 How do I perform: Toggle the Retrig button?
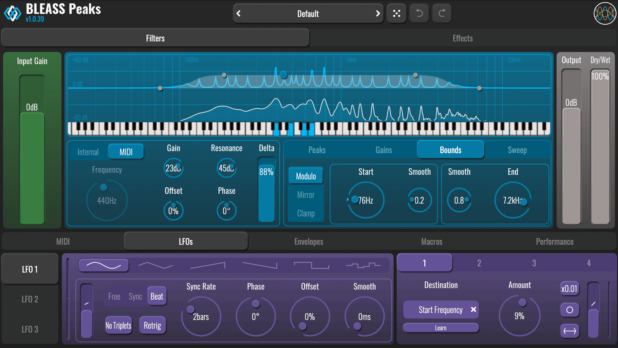tap(152, 326)
